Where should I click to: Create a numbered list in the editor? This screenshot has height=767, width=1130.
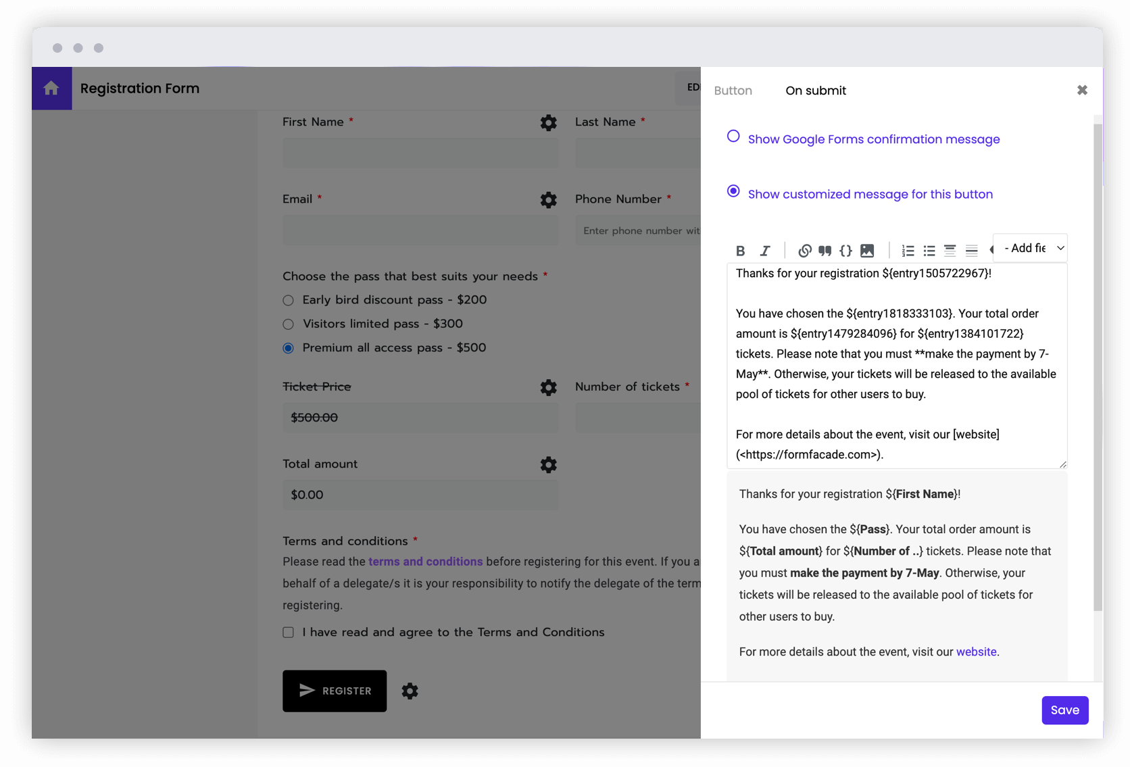[x=908, y=251]
